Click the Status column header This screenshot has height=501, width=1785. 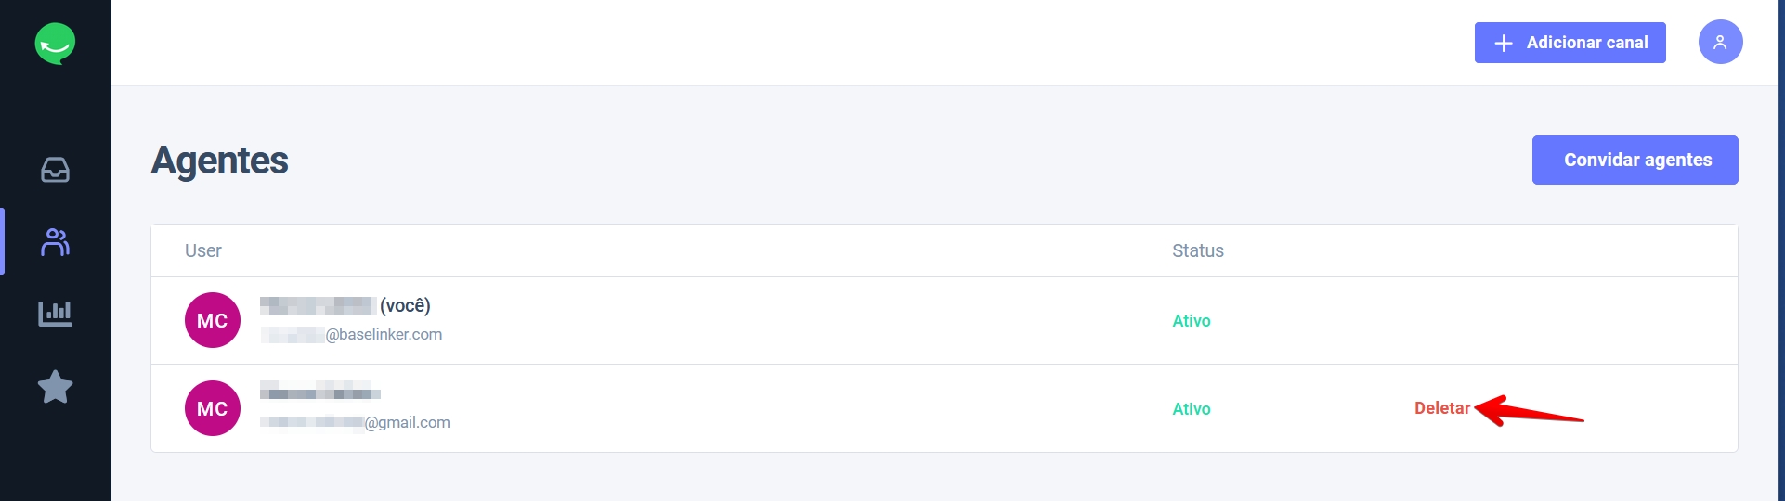click(1197, 250)
